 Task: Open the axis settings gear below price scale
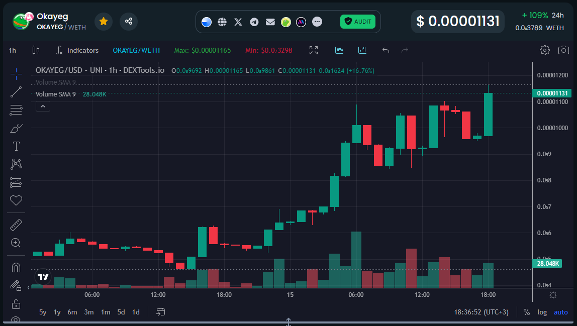553,295
